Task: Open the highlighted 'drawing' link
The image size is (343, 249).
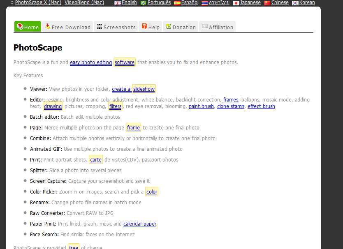Action: 53,106
